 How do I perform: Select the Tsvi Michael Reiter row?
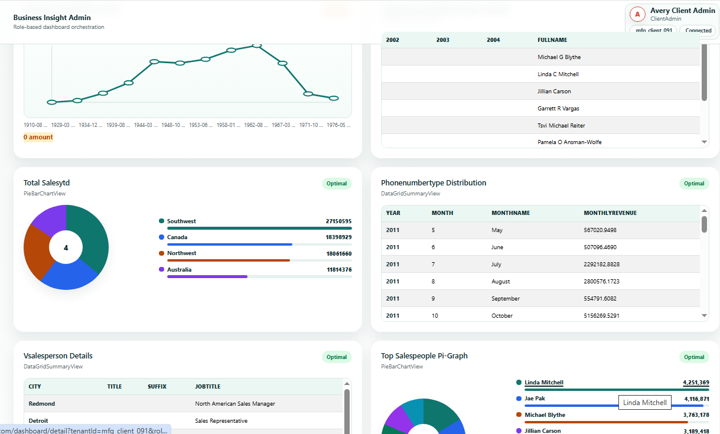click(x=540, y=126)
